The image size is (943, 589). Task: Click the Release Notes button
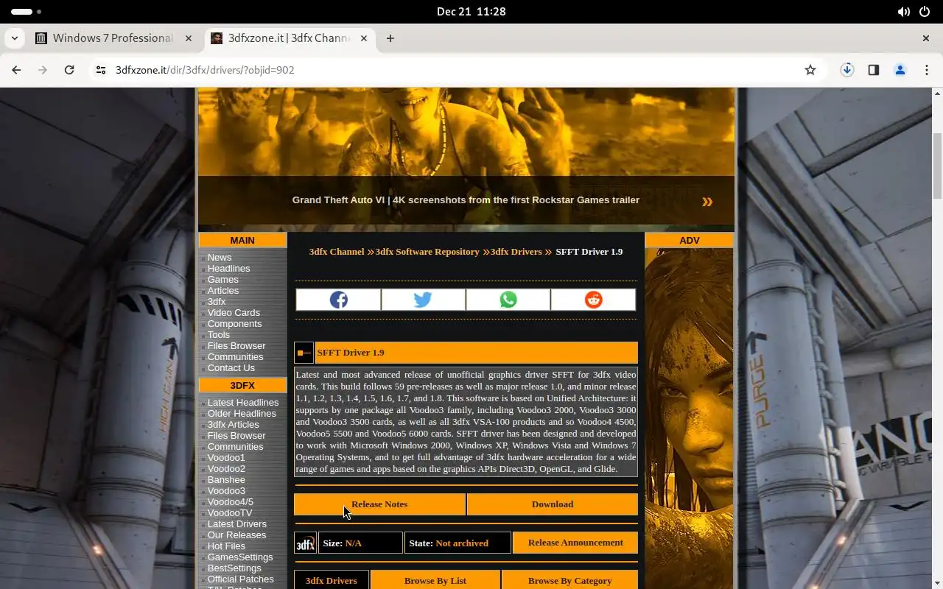coord(379,504)
